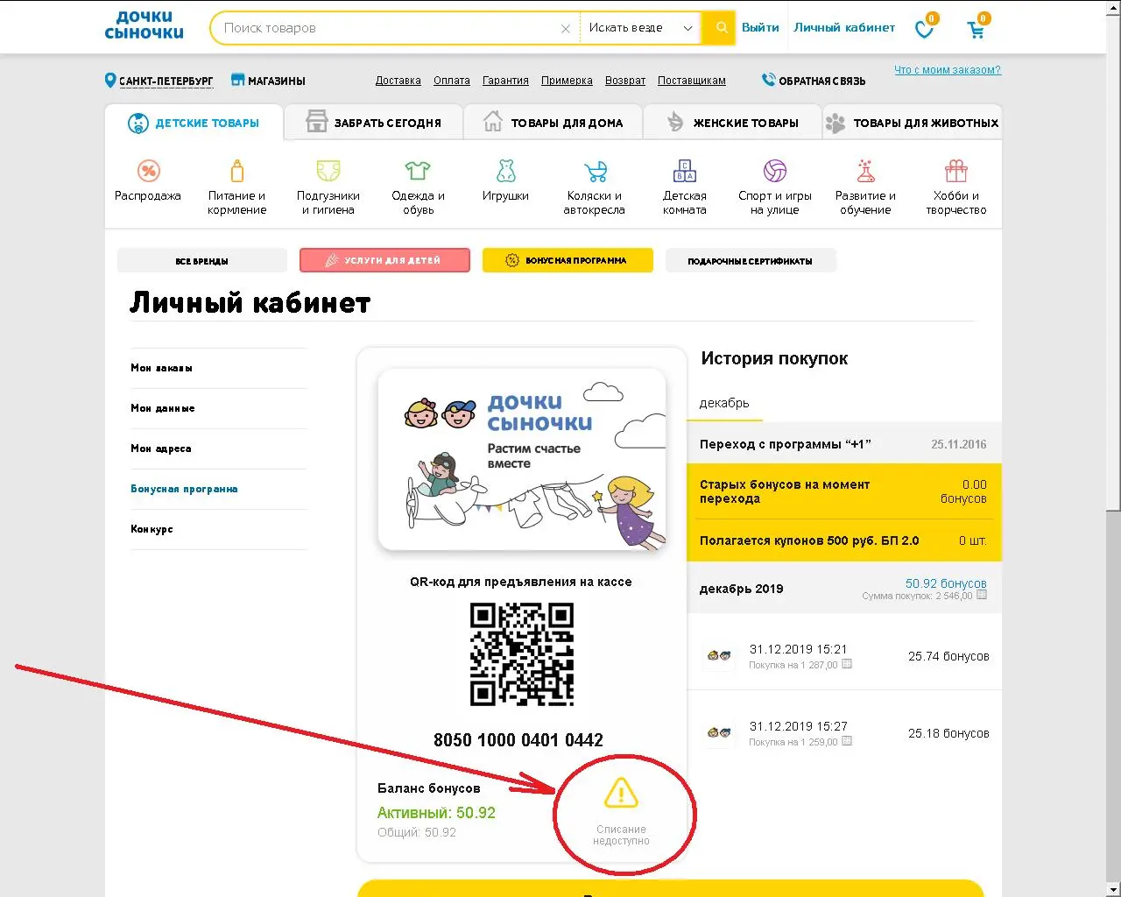
Task: Click the 25.18 бонусов value
Action: pos(948,733)
